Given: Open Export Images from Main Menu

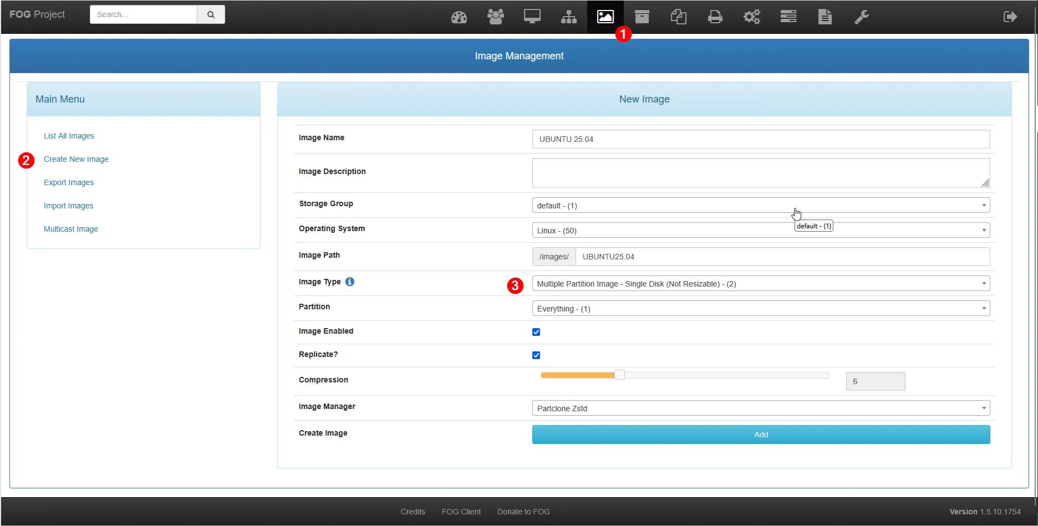Looking at the screenshot, I should pyautogui.click(x=69, y=182).
